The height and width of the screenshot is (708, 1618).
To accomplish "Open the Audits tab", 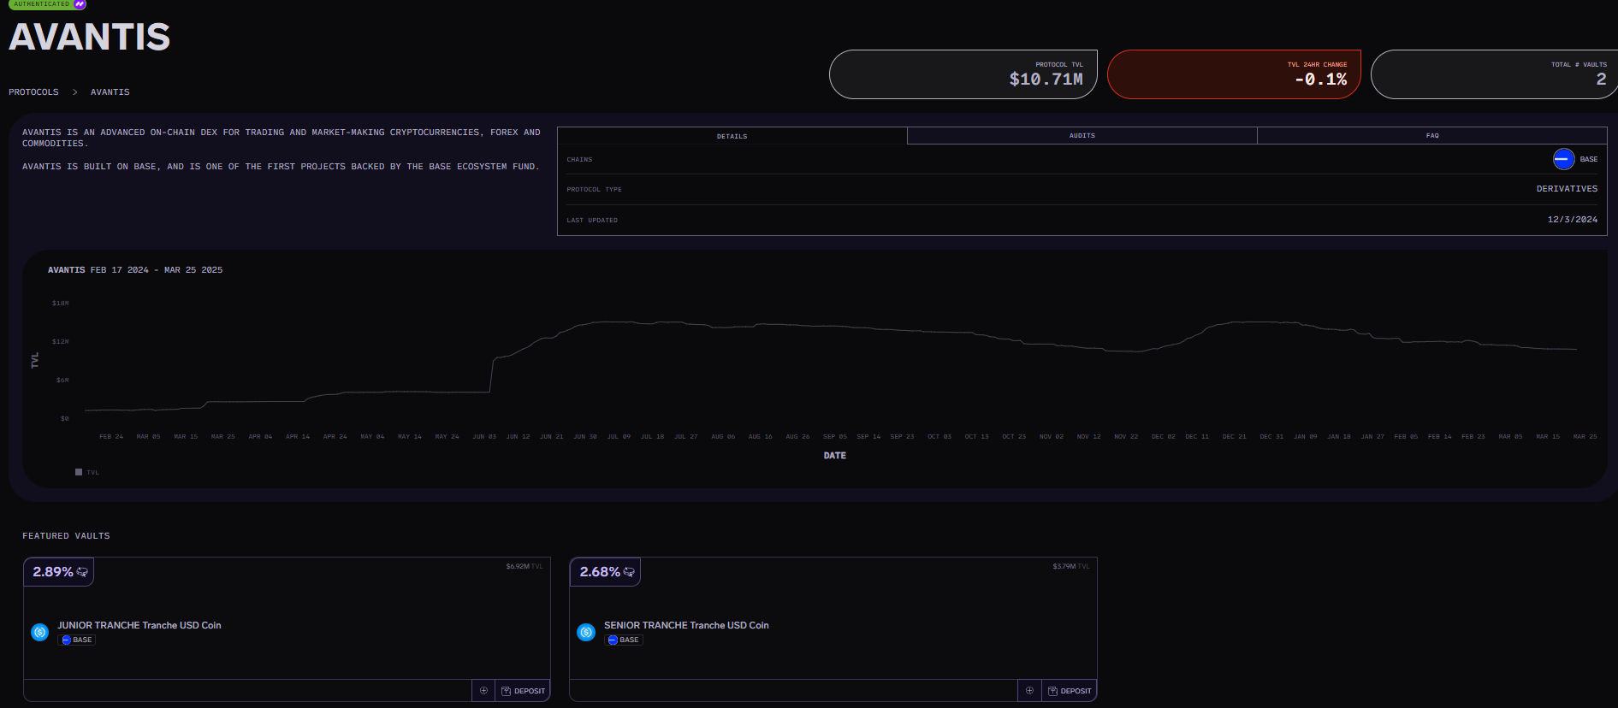I will tap(1082, 136).
